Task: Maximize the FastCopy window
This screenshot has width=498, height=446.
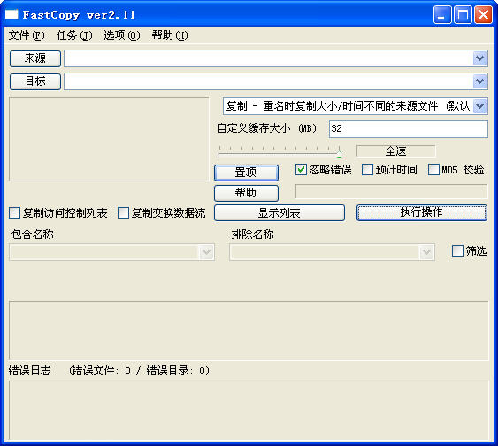Action: tap(463, 15)
